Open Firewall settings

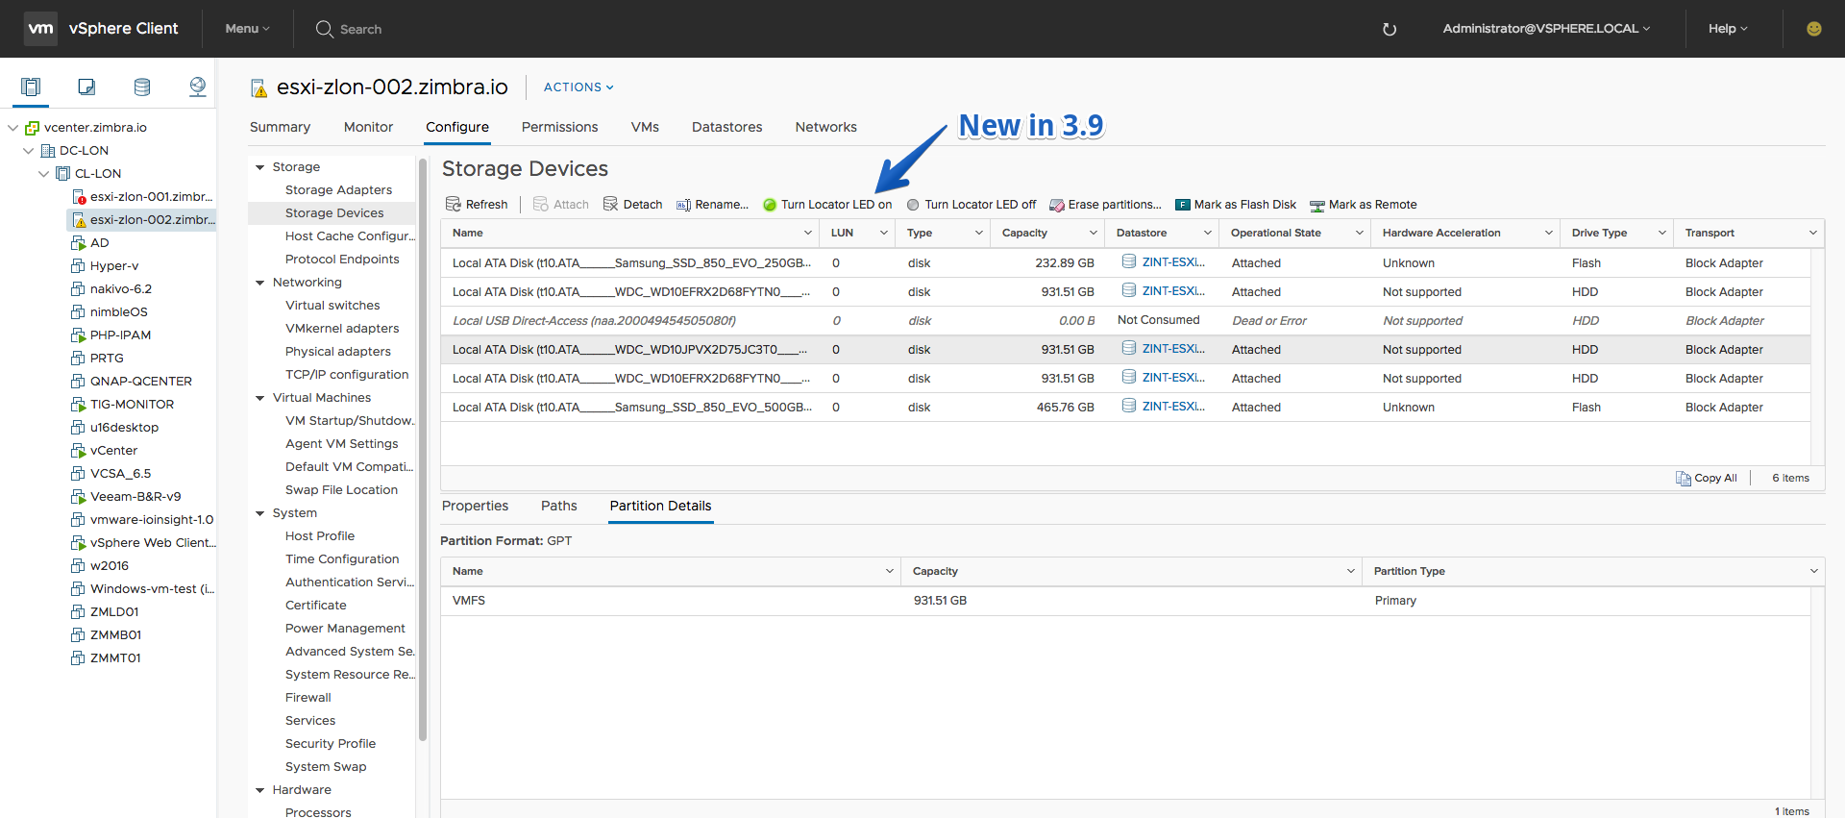pos(307,698)
